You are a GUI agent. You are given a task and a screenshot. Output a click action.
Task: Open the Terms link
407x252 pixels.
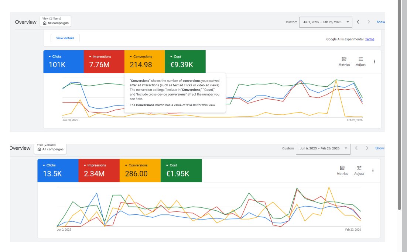pos(370,39)
